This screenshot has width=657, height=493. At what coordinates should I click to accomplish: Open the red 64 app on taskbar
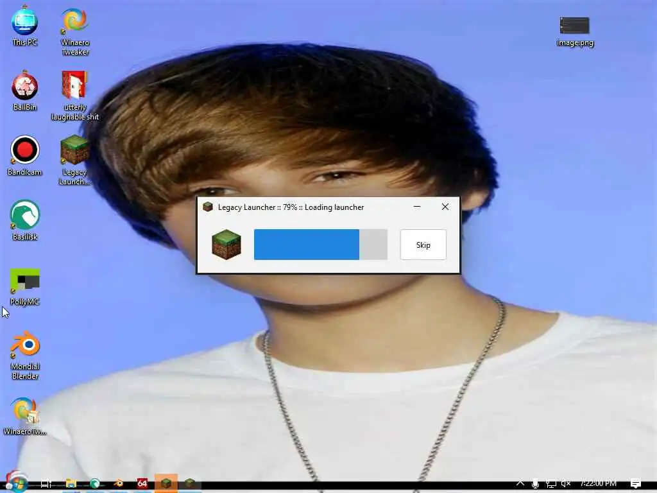click(142, 483)
